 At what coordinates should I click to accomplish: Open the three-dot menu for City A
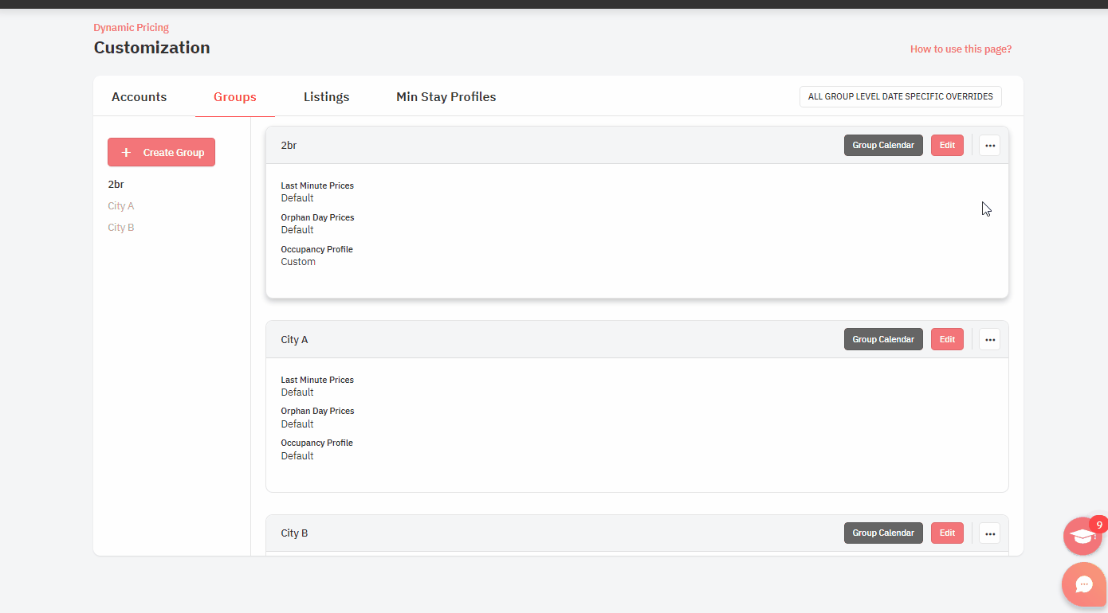pyautogui.click(x=989, y=339)
